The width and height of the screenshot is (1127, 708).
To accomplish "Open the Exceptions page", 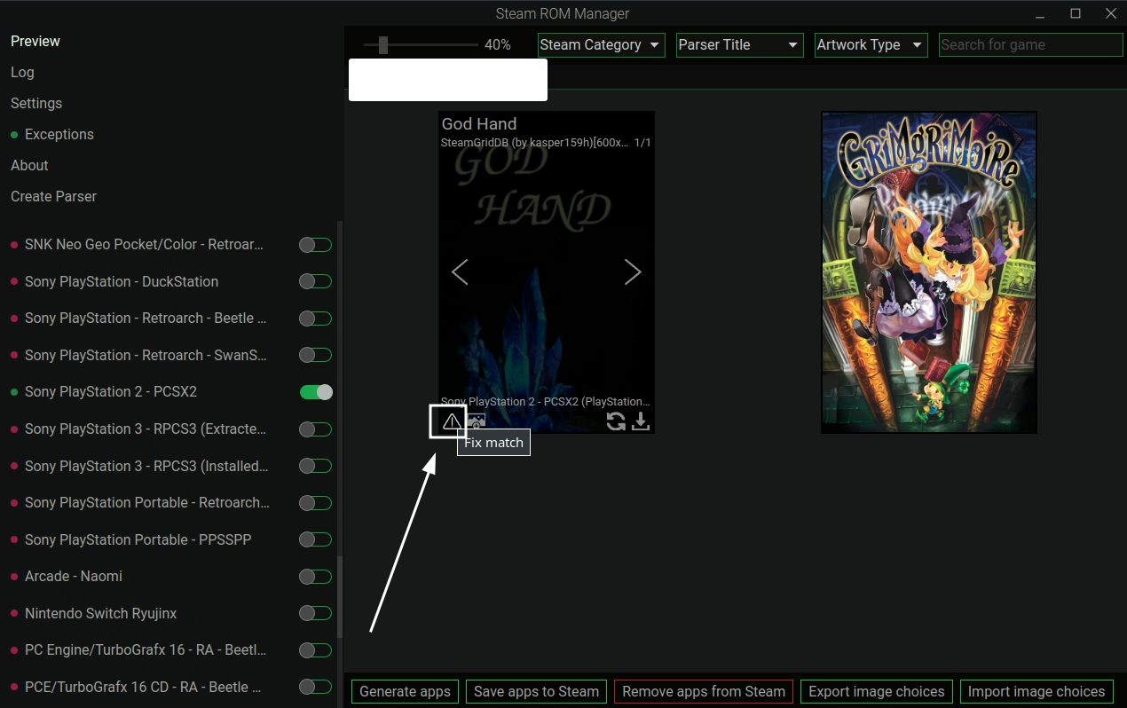I will [x=59, y=134].
